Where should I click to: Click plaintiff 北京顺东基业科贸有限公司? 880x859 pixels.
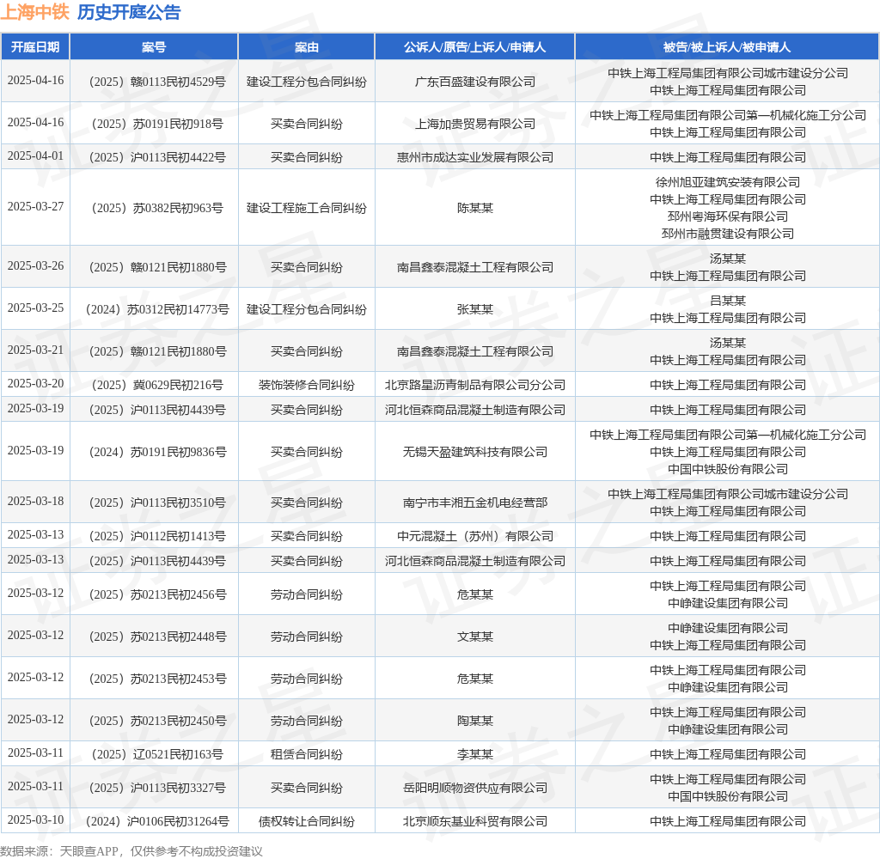coord(474,822)
